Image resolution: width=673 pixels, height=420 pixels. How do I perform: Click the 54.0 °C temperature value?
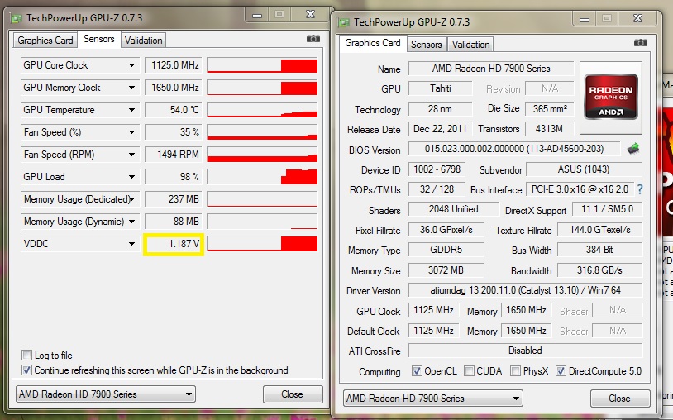coord(174,110)
